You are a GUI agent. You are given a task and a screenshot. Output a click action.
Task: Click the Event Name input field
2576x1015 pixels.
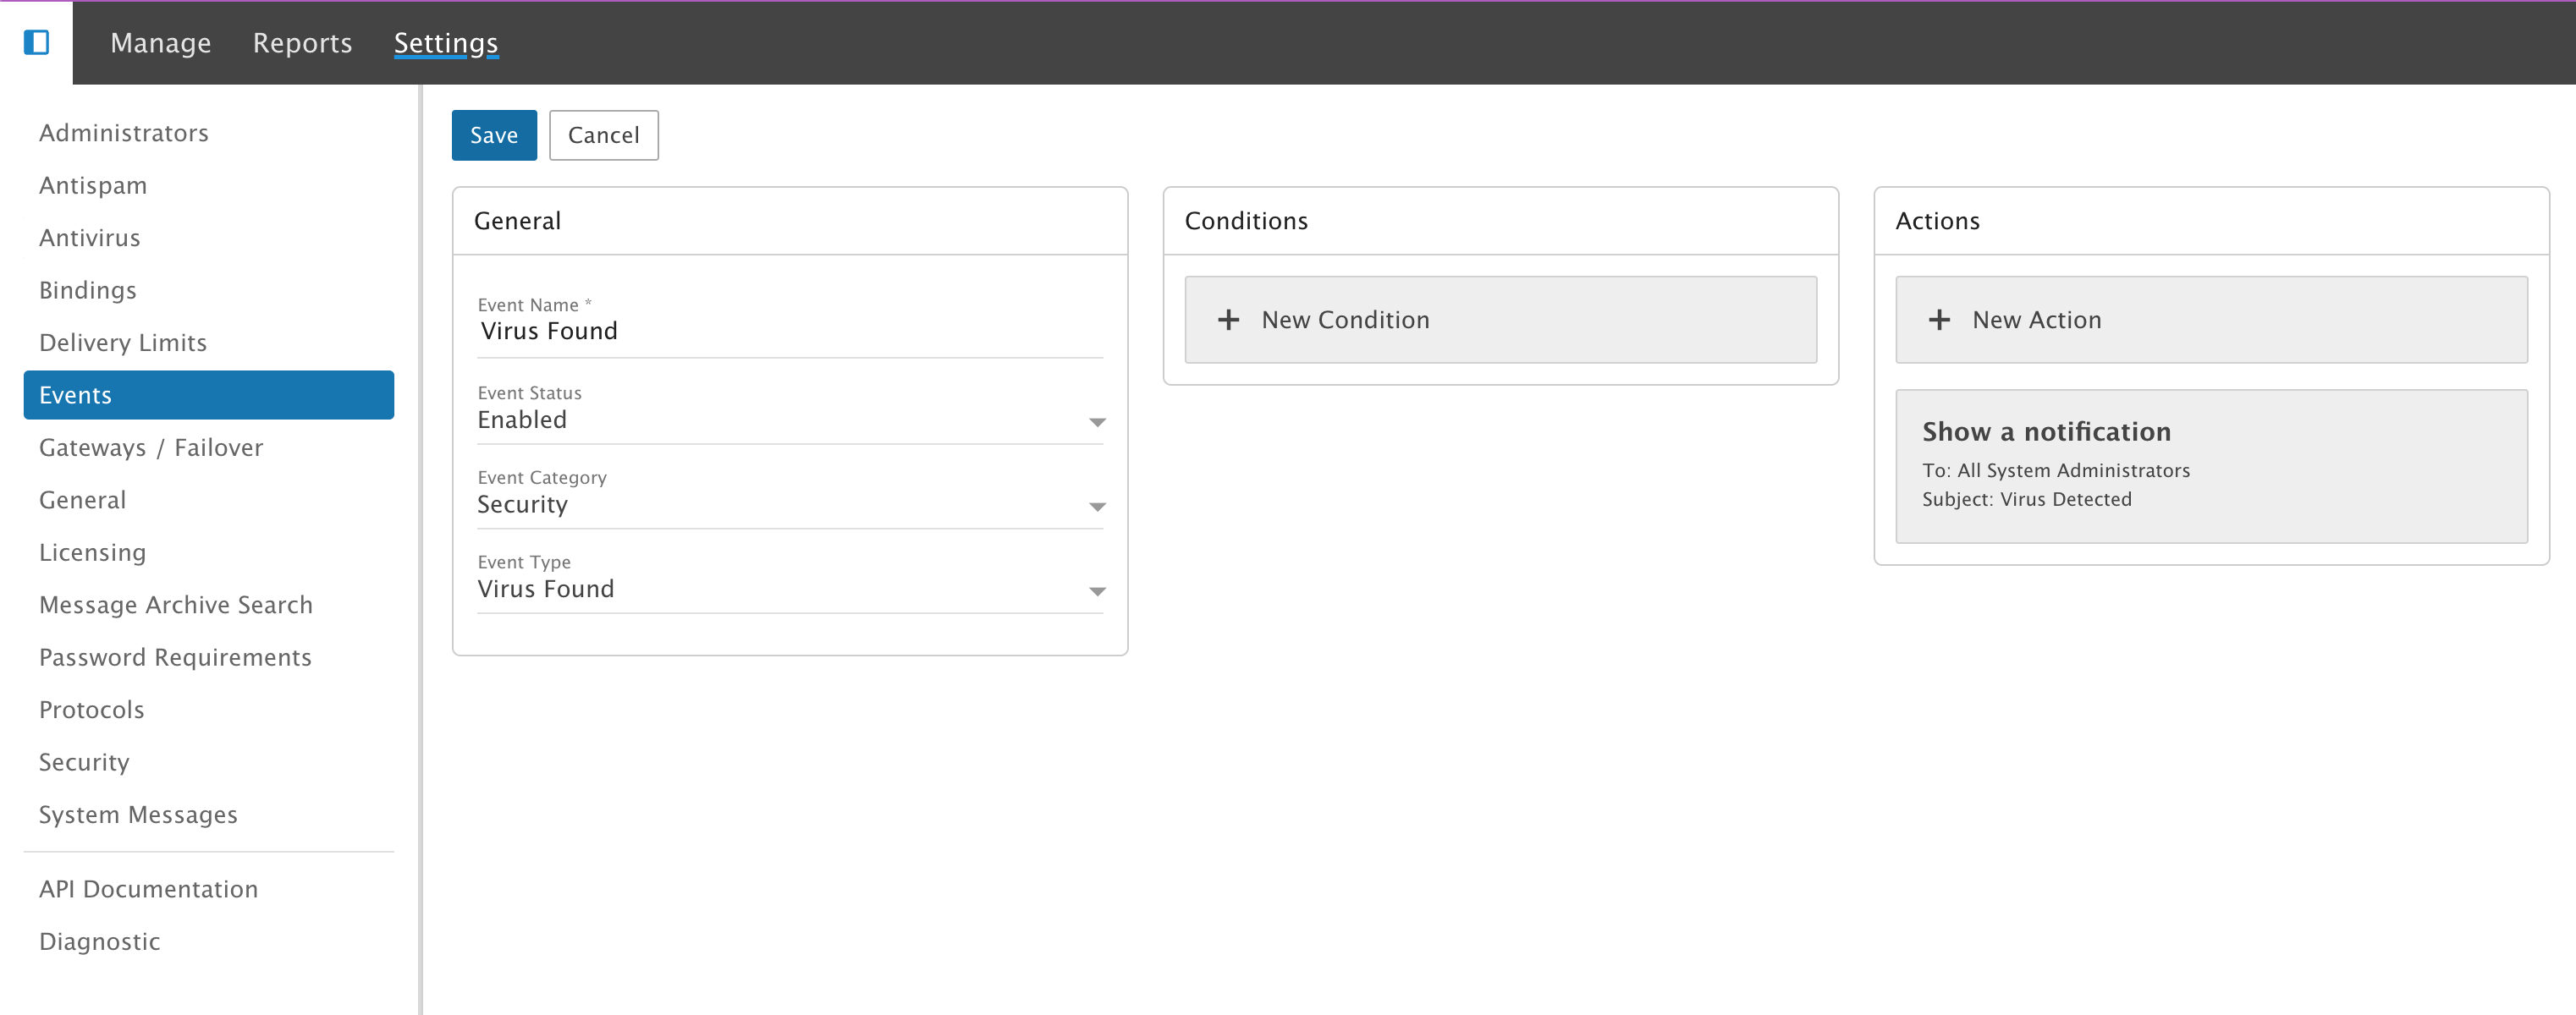click(x=789, y=331)
